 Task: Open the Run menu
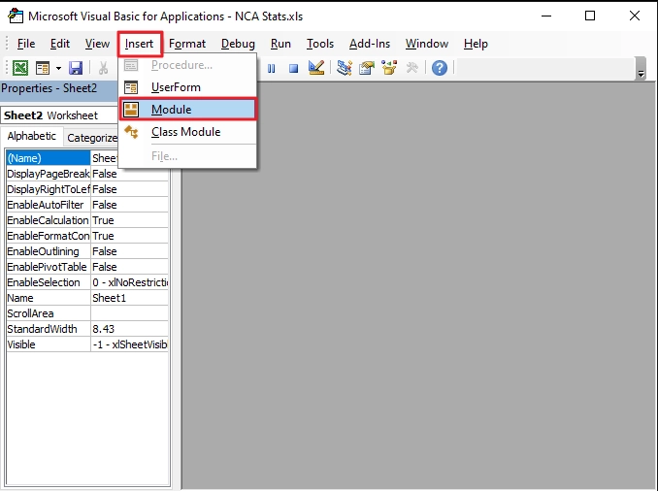280,44
